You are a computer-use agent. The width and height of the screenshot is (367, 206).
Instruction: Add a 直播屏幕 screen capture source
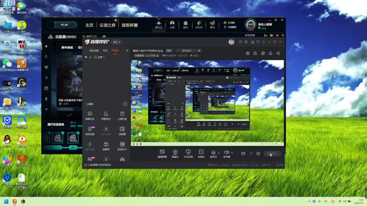tap(162, 154)
